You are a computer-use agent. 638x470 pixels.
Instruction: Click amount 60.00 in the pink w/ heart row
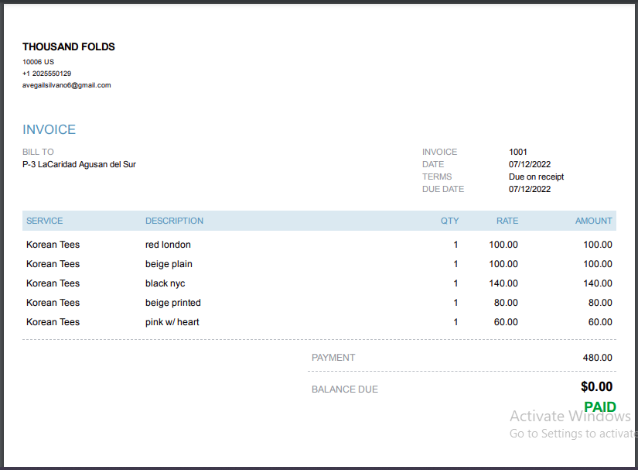tap(600, 322)
